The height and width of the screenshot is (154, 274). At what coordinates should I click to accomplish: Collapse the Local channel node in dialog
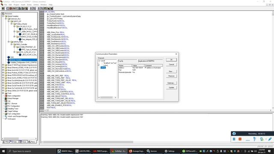pyautogui.click(x=99, y=61)
